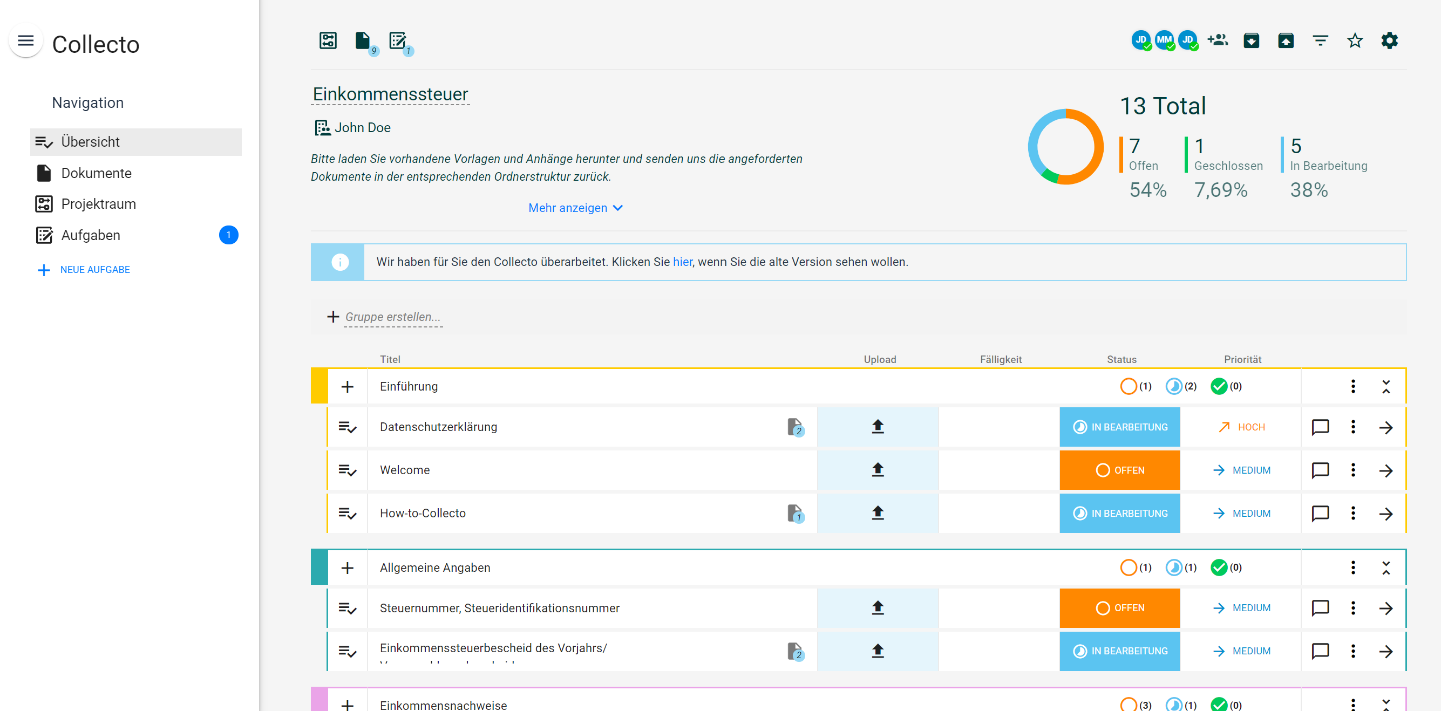Collapse the Allgemeine Angaben group
This screenshot has width=1441, height=711.
tap(1385, 568)
